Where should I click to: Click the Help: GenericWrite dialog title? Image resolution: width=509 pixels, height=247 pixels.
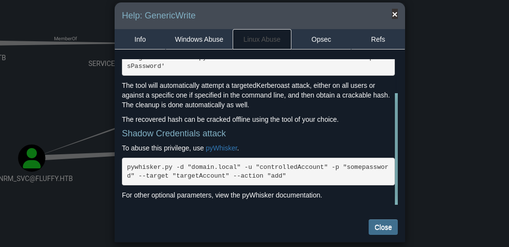tap(159, 16)
